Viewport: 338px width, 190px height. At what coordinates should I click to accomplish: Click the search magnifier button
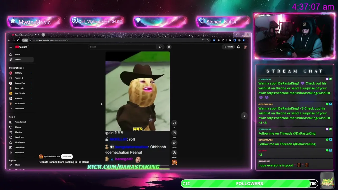[x=160, y=47]
